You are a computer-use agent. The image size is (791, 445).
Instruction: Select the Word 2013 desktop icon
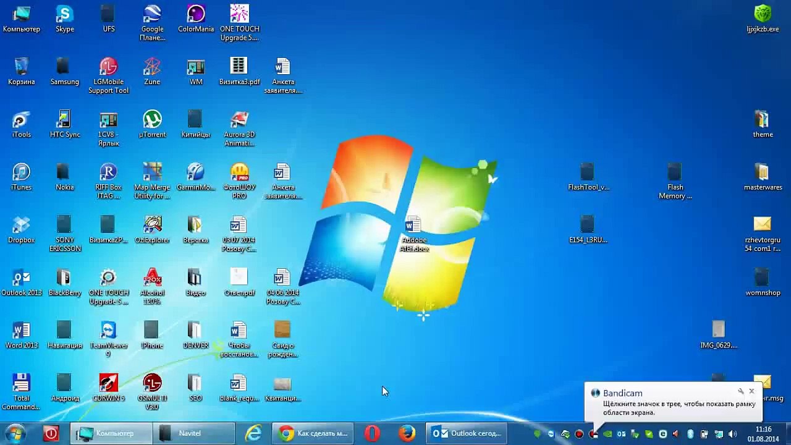tap(21, 335)
